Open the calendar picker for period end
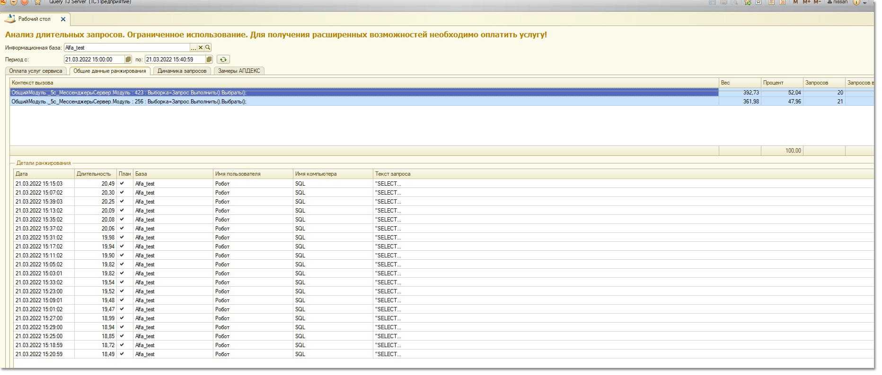This screenshot has width=882, height=375. point(209,60)
